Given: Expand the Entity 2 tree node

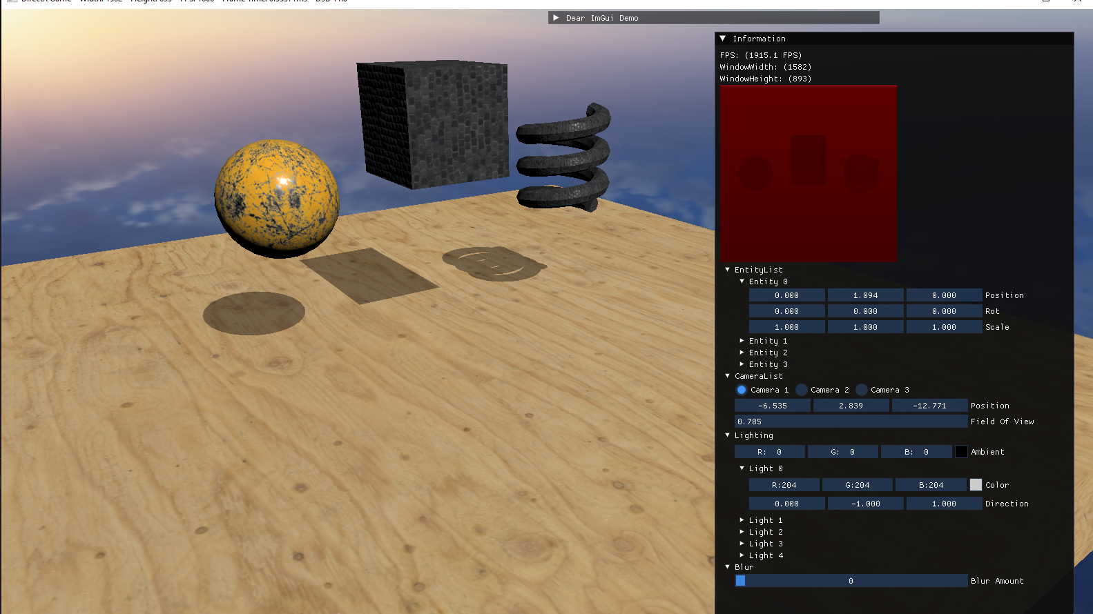Looking at the screenshot, I should (742, 353).
